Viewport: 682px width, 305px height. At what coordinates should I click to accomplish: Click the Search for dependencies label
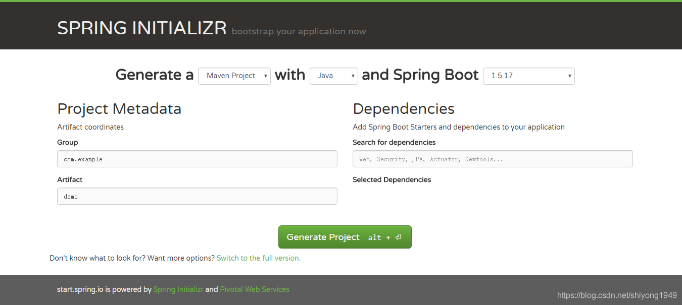coord(394,142)
